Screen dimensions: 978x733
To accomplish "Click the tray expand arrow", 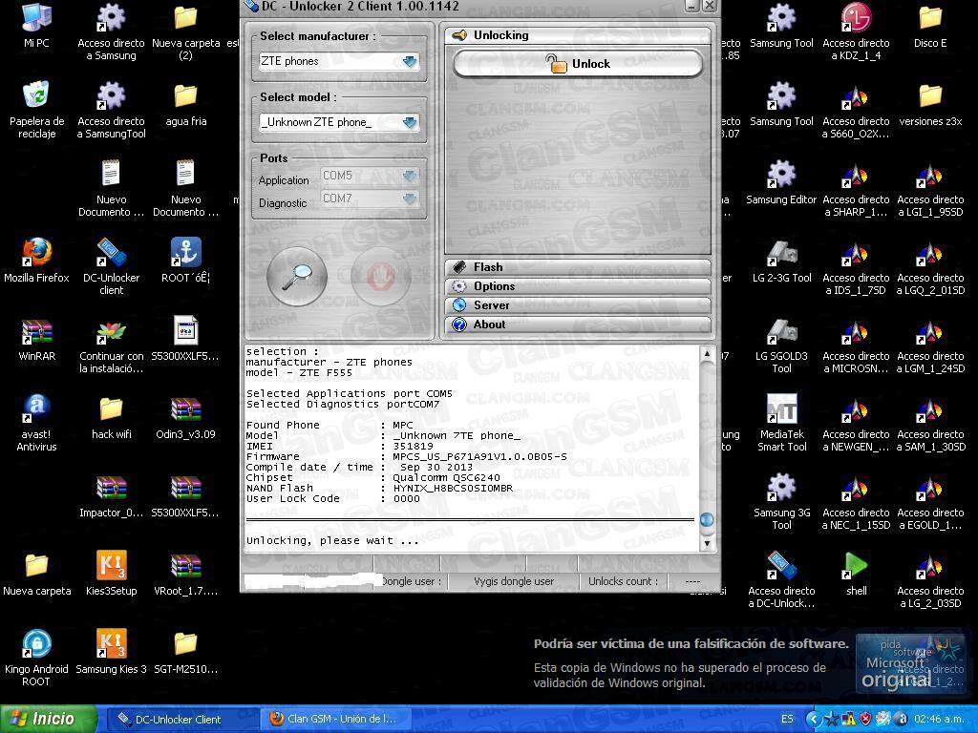I will [813, 720].
